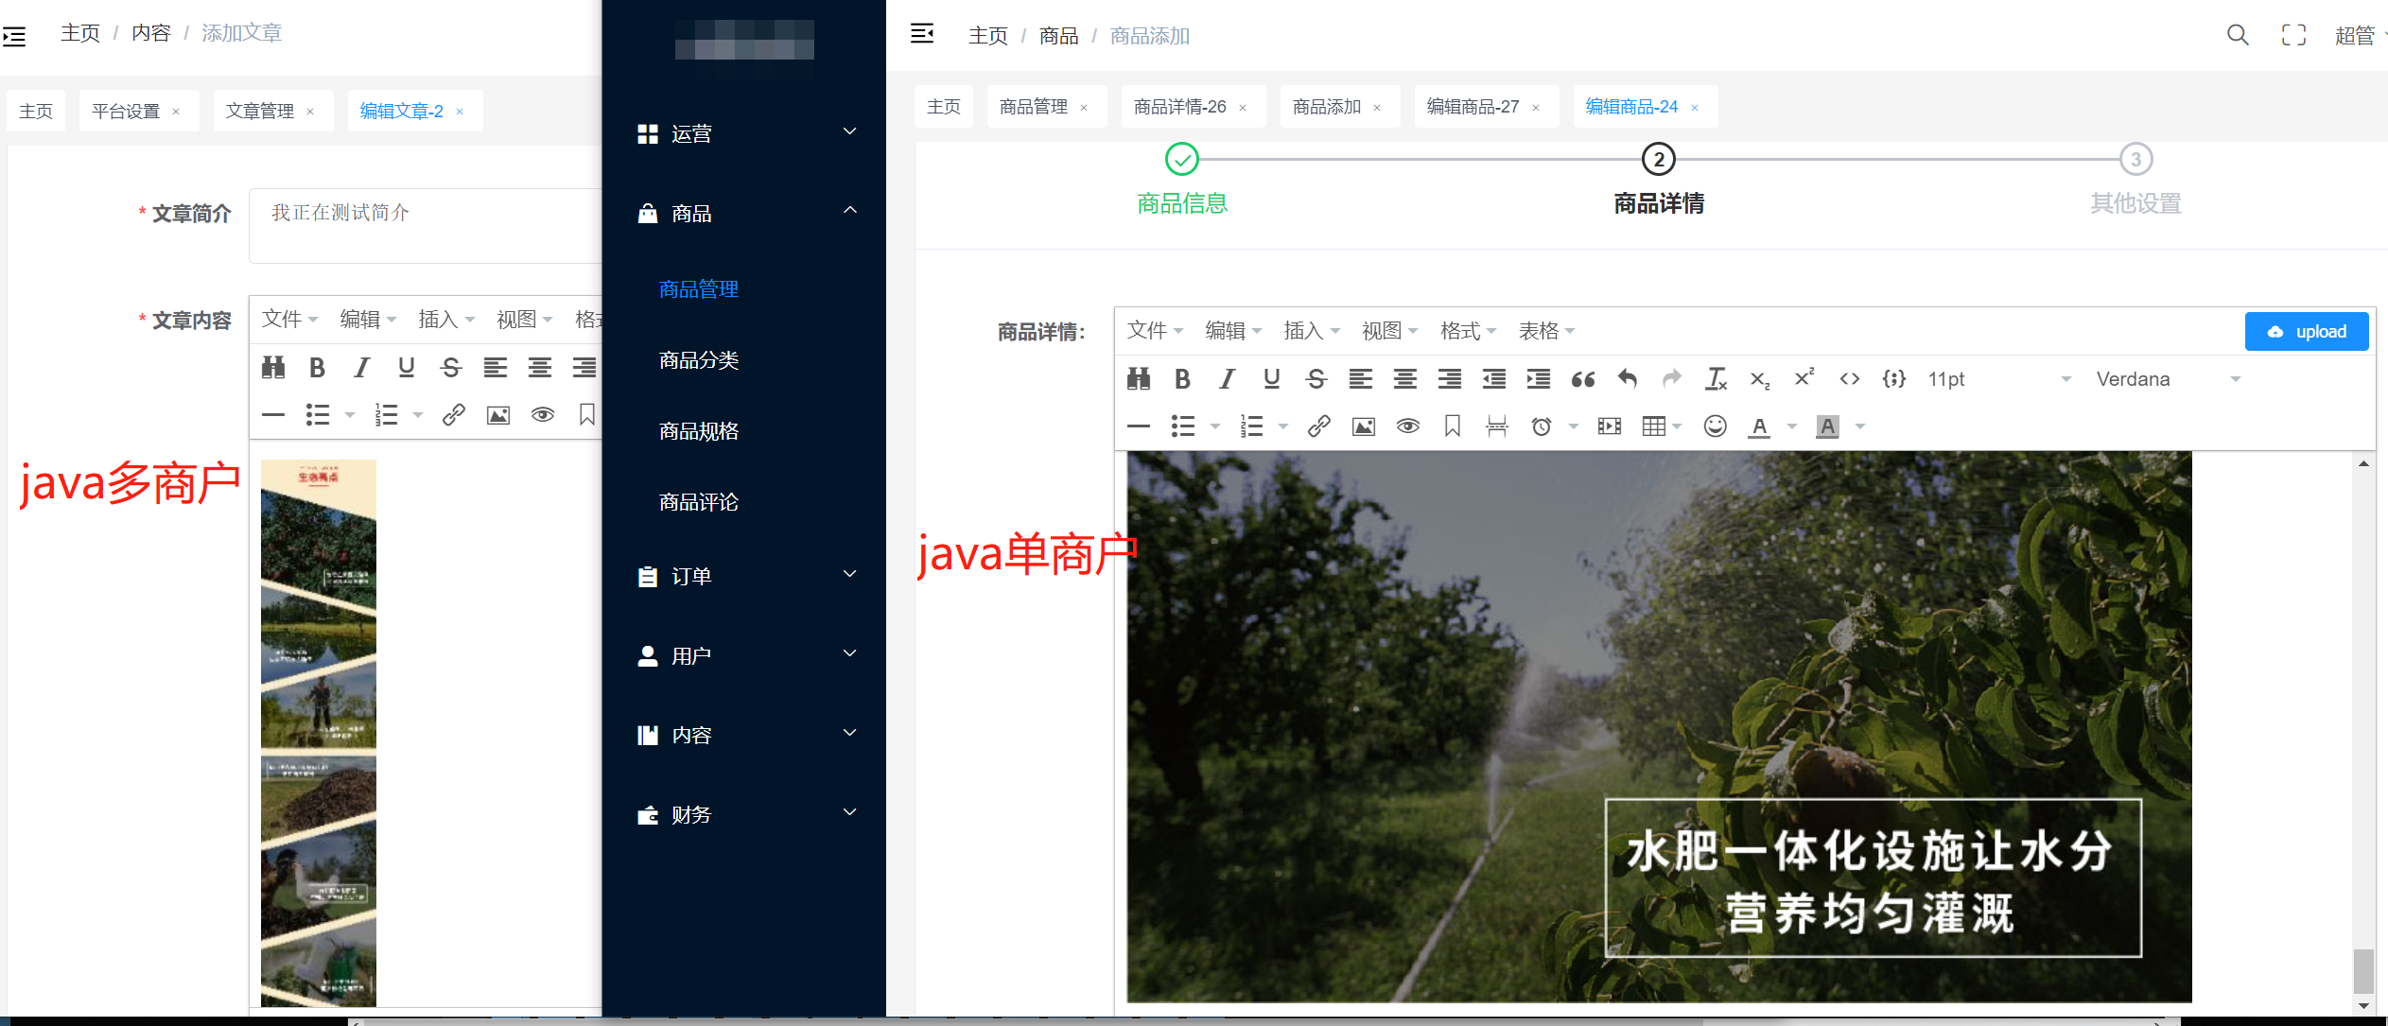Click the 文章简介 text input field

click(x=426, y=225)
